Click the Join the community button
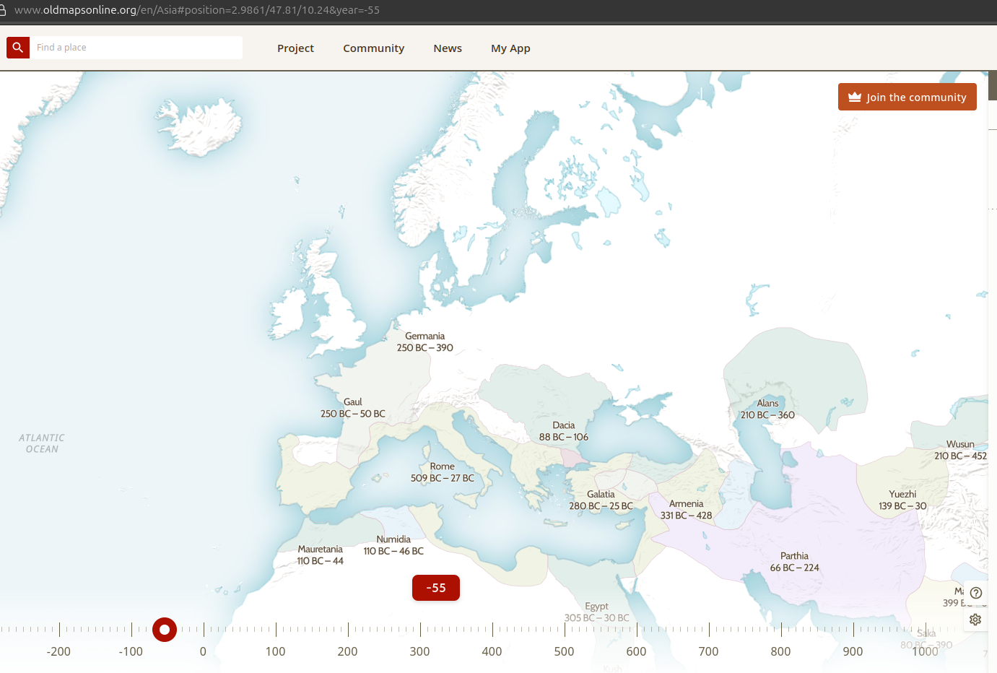997x673 pixels. [x=907, y=97]
